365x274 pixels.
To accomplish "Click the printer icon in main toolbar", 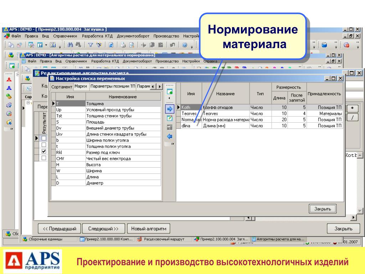I will pos(123,45).
